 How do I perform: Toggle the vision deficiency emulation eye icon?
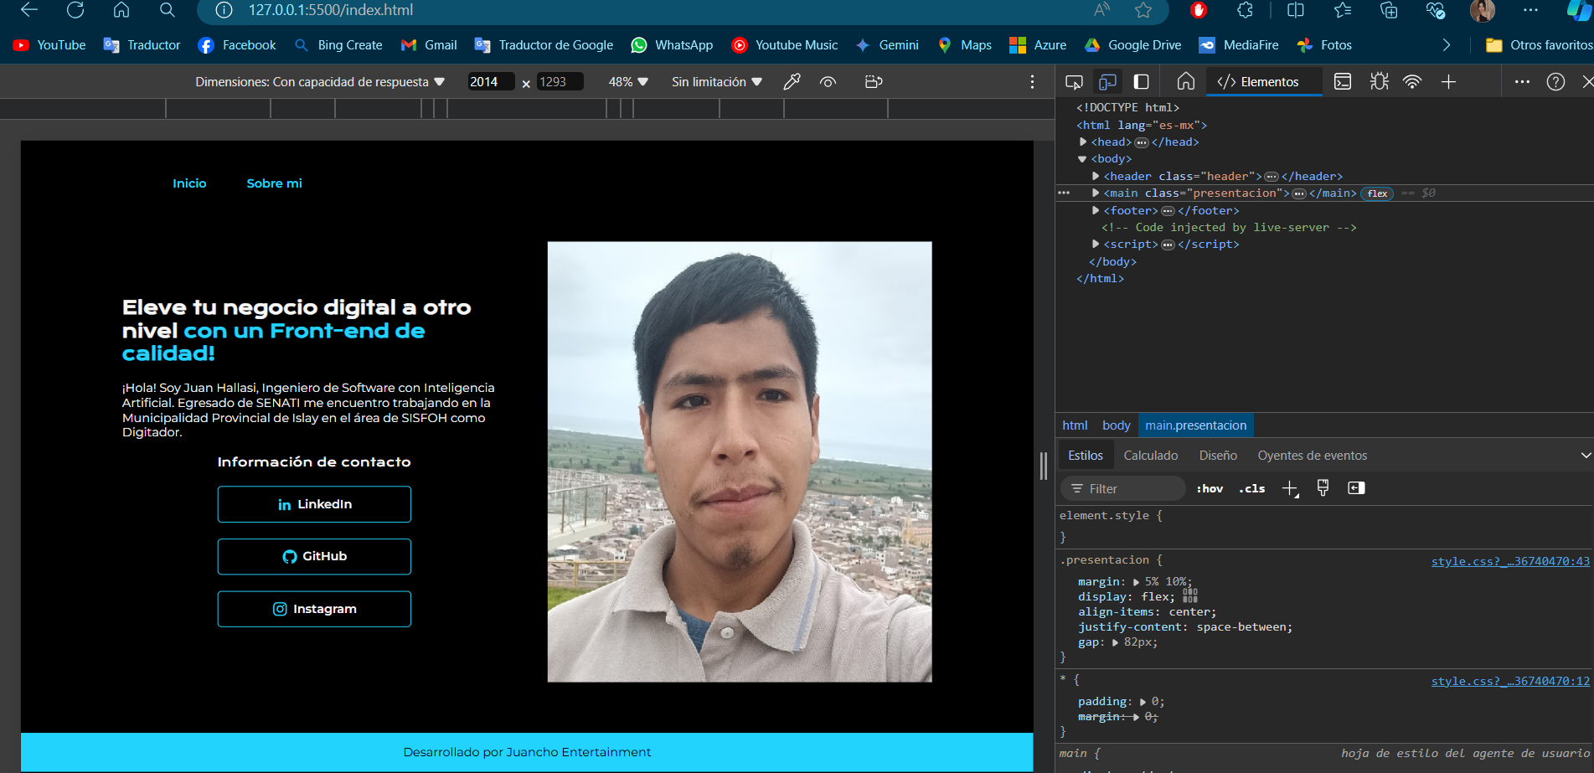[828, 82]
